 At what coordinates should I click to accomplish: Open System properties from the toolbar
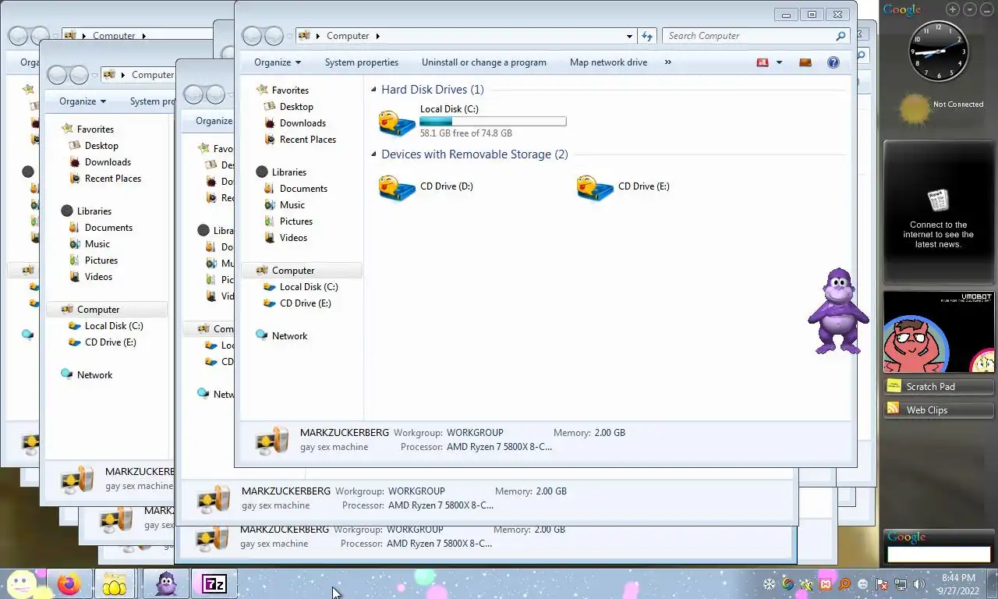point(362,62)
